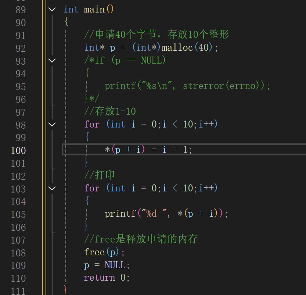306x295 pixels.
Task: Click the printf("%d ") statement on line 105
Action: click(x=166, y=214)
